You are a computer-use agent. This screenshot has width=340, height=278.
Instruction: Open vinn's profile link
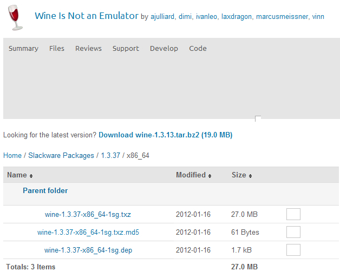[x=318, y=17]
